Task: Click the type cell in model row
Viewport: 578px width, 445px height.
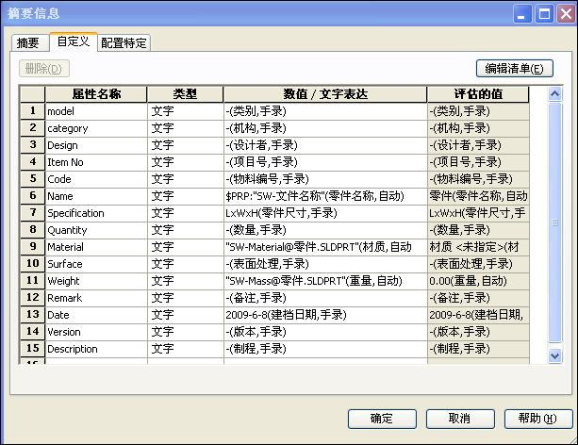Action: [186, 111]
